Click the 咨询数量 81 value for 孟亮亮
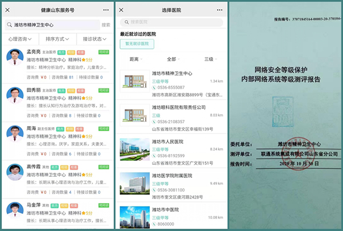This screenshot has width=343, height=231. click(x=71, y=78)
